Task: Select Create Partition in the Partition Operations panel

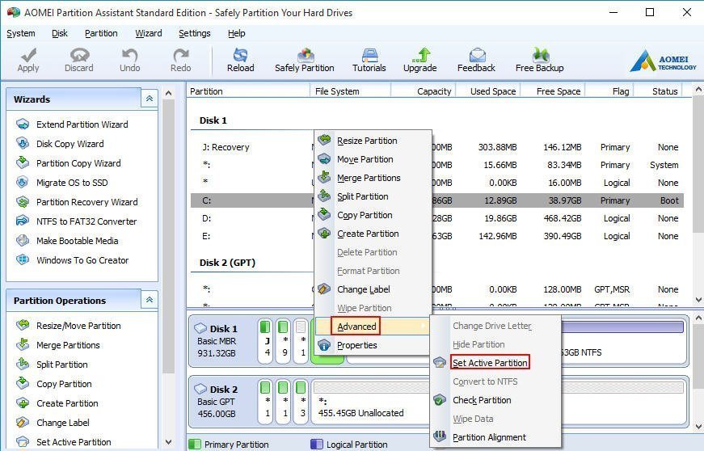Action: pos(57,403)
